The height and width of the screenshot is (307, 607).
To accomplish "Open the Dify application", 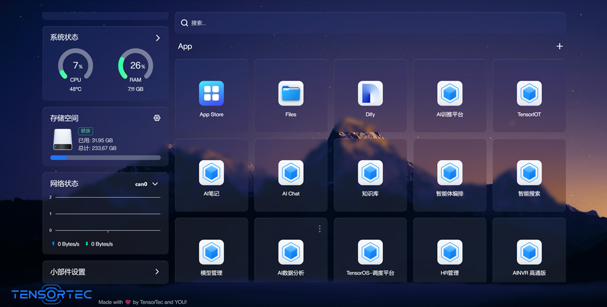I will [x=370, y=94].
